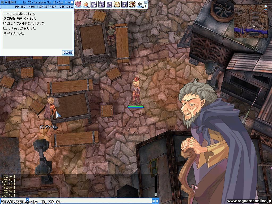
Task: Close the hotkey bar with X
Action: tap(146, 2)
